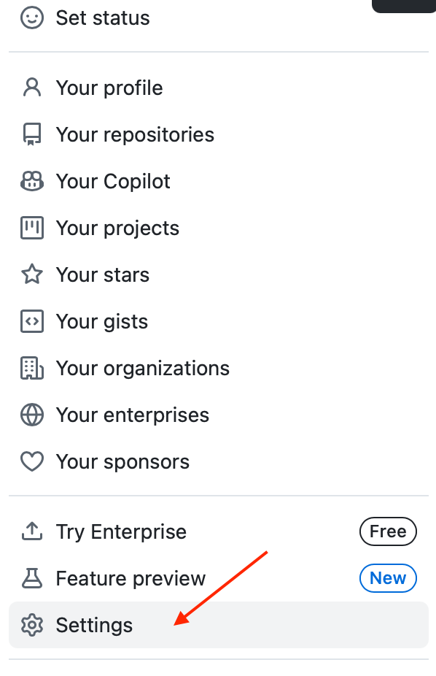Image resolution: width=436 pixels, height=676 pixels.
Task: Click the code square gists icon
Action: [x=32, y=321]
